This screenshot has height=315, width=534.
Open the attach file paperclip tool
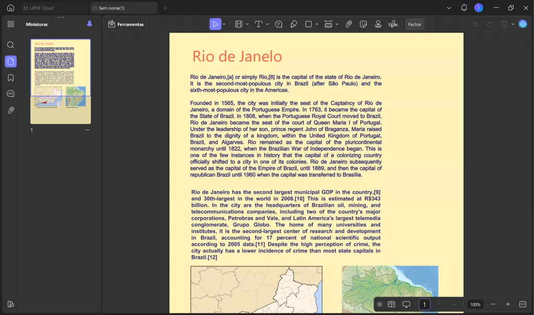click(x=349, y=24)
